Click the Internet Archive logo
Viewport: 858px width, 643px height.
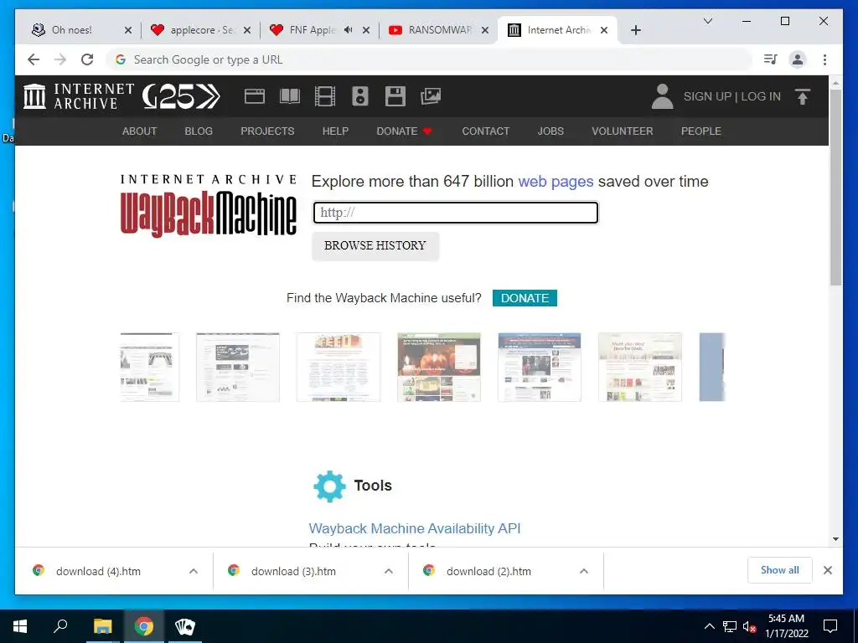(78, 96)
